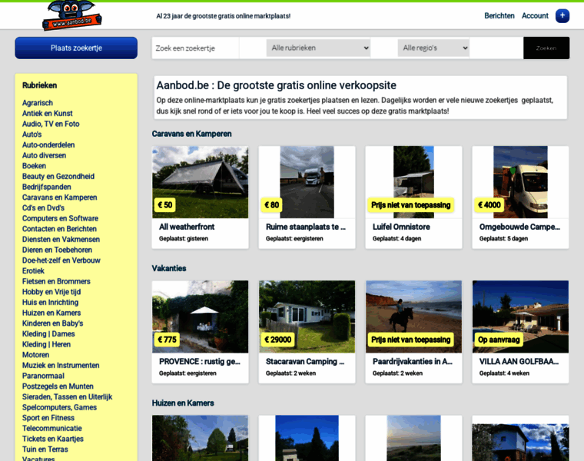
Task: View Paardrijvakanties in A... listing photo
Action: [413, 317]
